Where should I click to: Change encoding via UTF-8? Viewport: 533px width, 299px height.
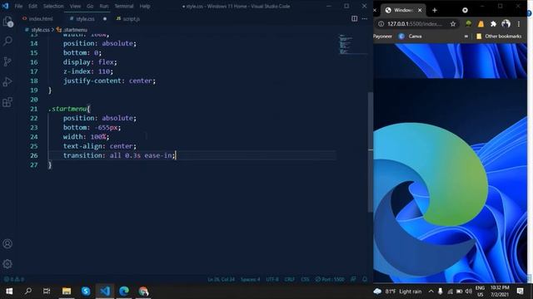click(272, 279)
